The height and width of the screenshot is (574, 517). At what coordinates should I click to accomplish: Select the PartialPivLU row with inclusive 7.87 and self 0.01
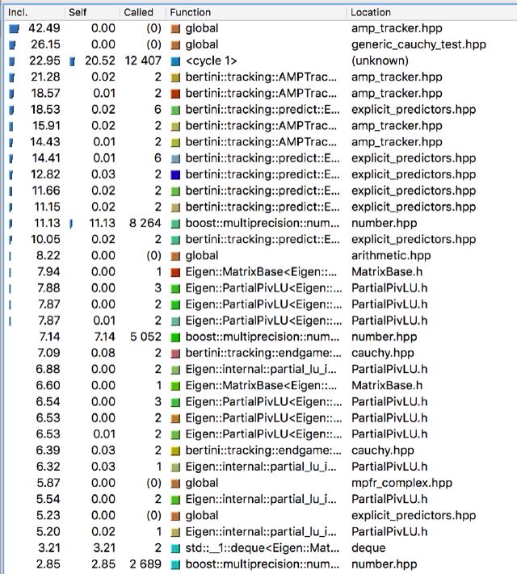(x=260, y=321)
